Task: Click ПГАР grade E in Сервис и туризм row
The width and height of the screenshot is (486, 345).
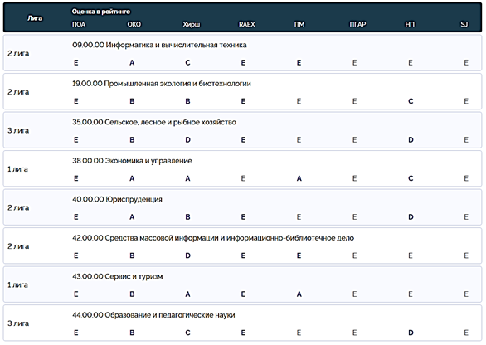Action: pos(354,294)
